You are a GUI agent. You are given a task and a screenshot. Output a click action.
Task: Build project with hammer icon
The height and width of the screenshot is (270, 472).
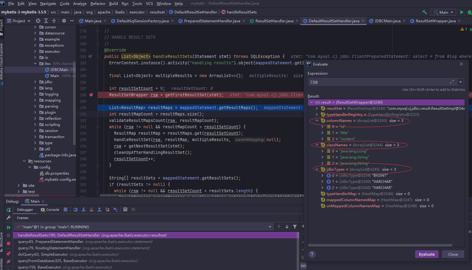click(x=424, y=12)
